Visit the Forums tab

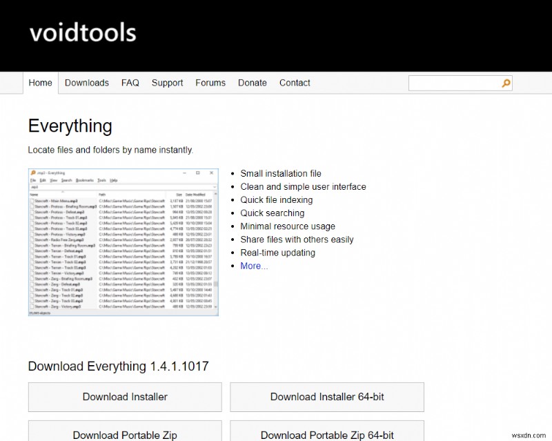210,83
